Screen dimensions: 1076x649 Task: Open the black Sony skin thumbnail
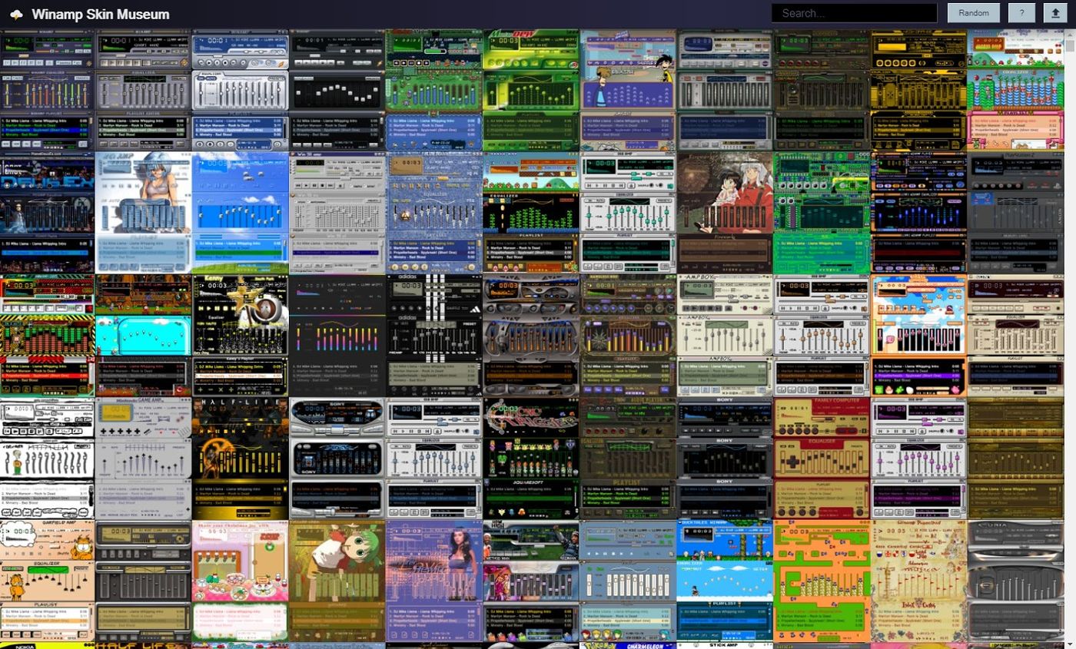point(725,459)
